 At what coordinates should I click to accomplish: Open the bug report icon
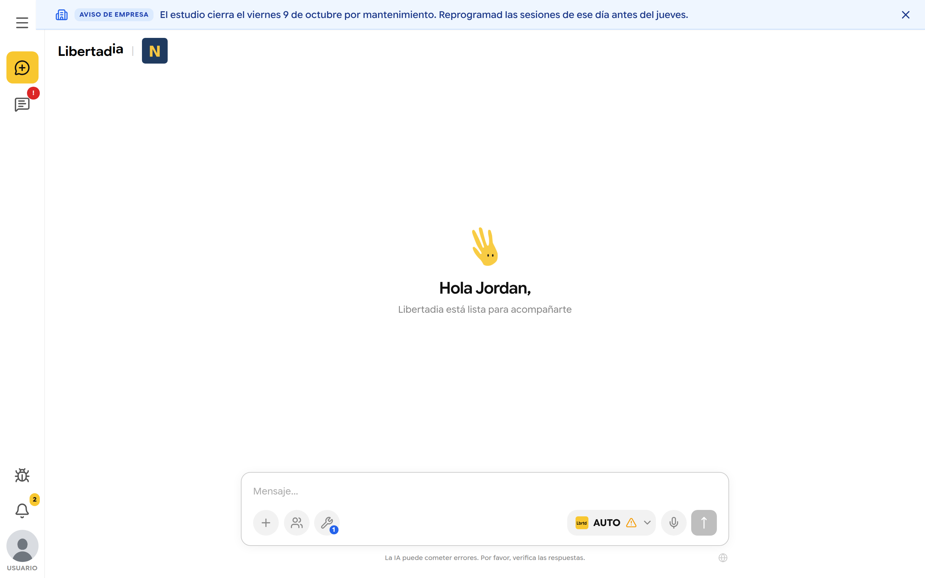[x=22, y=475]
